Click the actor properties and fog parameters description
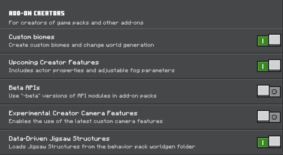Viewport: 283px width, 155px height. coord(91,70)
